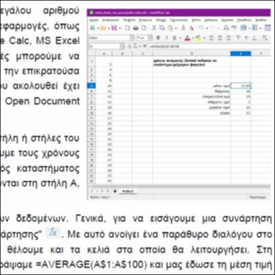
Task: Expand the Open file dropdown arrow
Action: [x=109, y=29]
